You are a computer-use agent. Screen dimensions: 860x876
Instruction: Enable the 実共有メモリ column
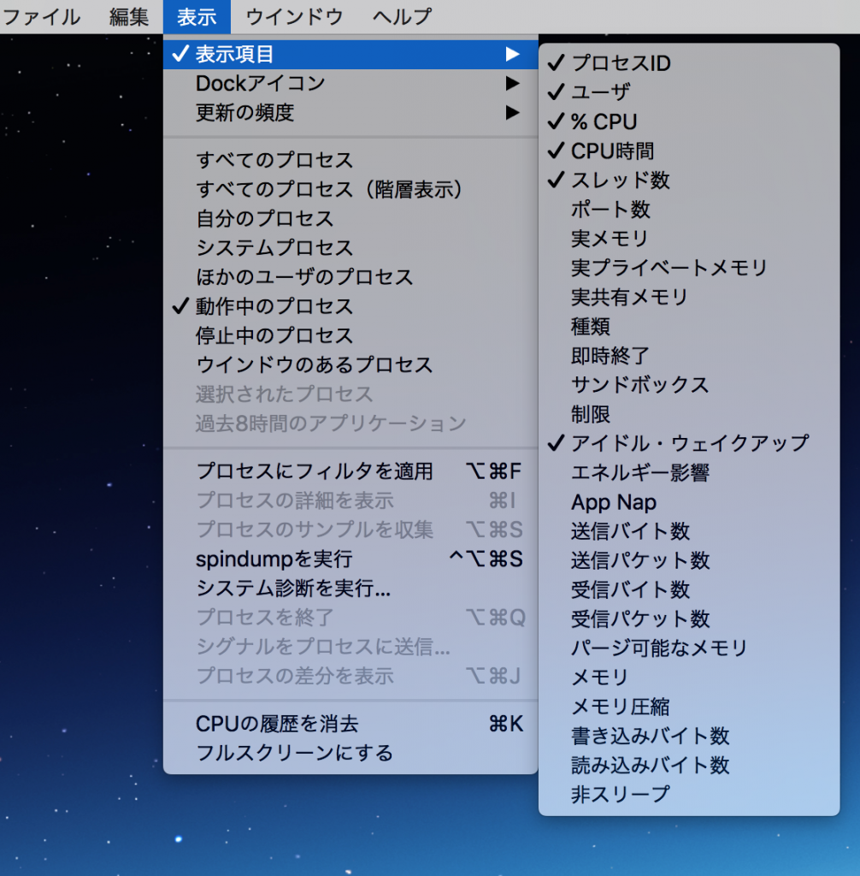click(x=689, y=297)
